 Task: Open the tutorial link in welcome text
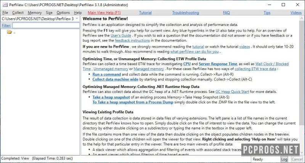coord(198,46)
